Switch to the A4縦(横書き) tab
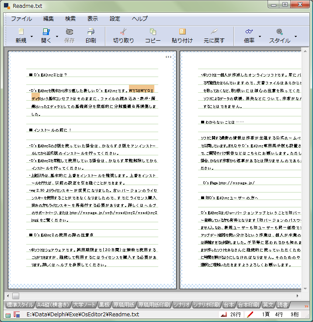Viewport: 313px width, 322px height. click(x=53, y=305)
